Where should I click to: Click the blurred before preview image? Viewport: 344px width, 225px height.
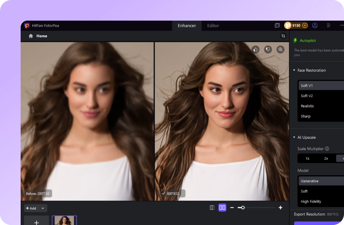pyautogui.click(x=87, y=121)
